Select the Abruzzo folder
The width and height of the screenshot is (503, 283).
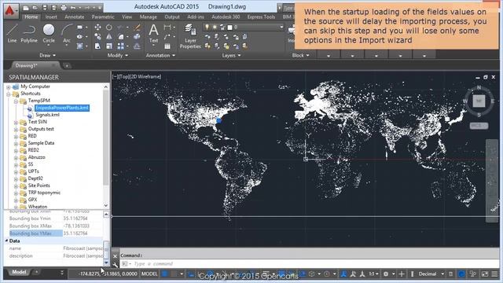click(x=36, y=157)
